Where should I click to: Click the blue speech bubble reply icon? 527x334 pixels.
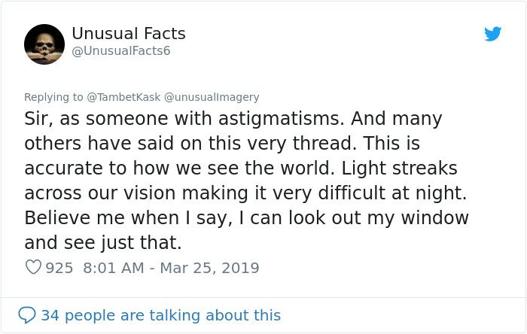[x=26, y=315]
